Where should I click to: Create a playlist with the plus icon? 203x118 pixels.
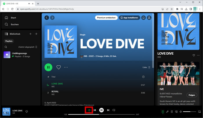(30, 34)
